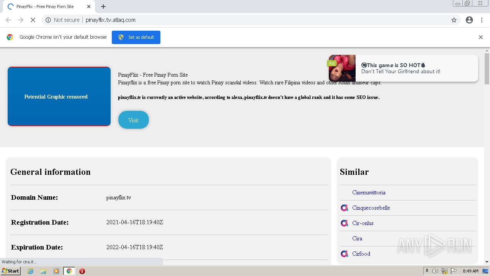Click Cirfood site favicon
Image resolution: width=490 pixels, height=276 pixels.
pyautogui.click(x=345, y=254)
